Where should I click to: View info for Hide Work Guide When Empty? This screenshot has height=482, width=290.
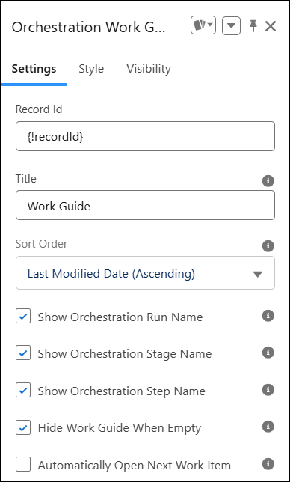(268, 427)
